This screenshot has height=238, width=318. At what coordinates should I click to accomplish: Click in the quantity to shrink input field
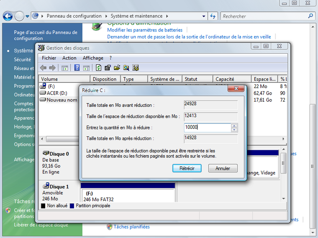208,128
